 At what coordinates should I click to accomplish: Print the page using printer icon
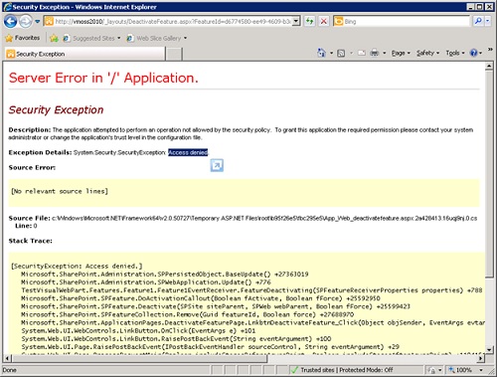(x=375, y=53)
